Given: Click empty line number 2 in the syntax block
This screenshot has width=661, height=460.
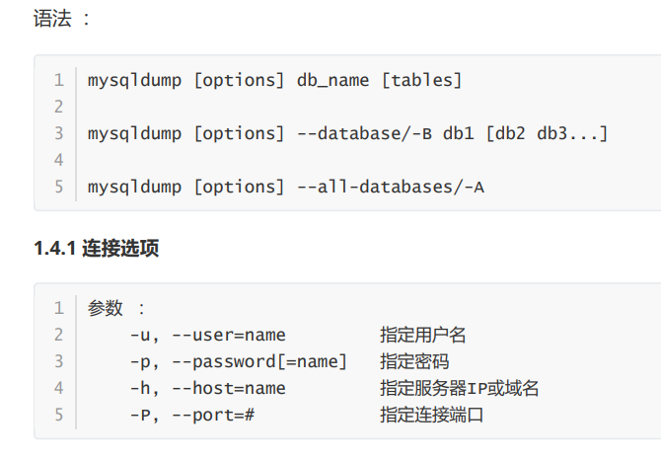Looking at the screenshot, I should pos(59,107).
